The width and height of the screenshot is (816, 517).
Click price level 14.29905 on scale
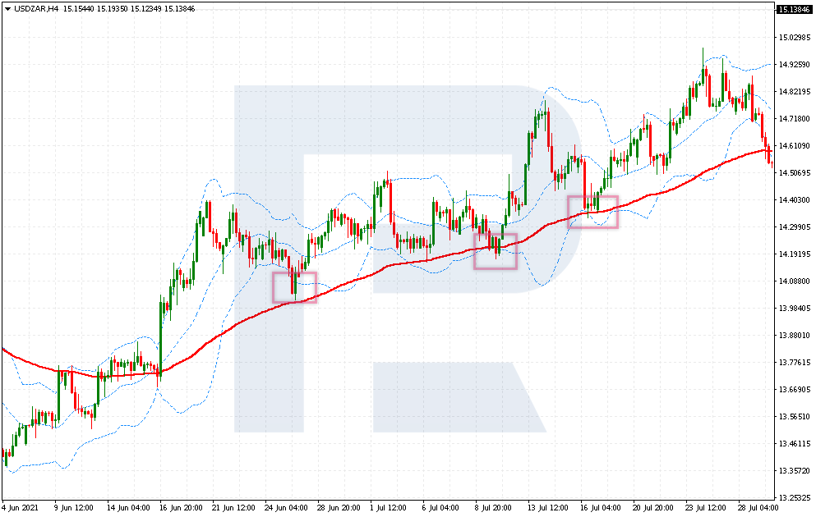pyautogui.click(x=794, y=226)
